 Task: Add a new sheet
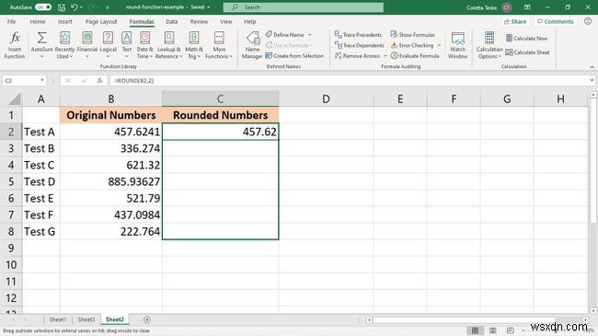147,319
